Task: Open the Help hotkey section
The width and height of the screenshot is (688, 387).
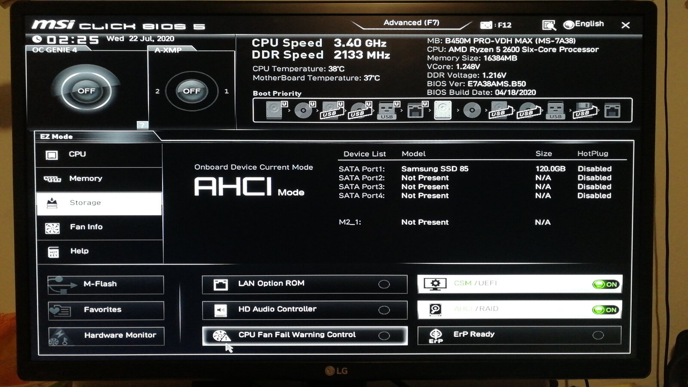Action: (x=99, y=252)
